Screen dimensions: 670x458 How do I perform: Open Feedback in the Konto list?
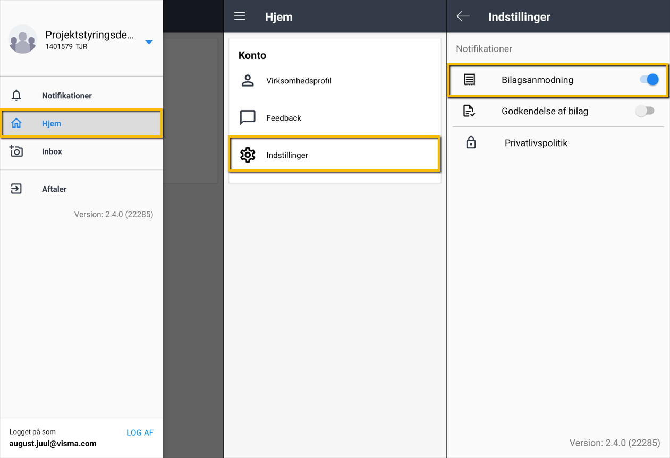point(284,118)
